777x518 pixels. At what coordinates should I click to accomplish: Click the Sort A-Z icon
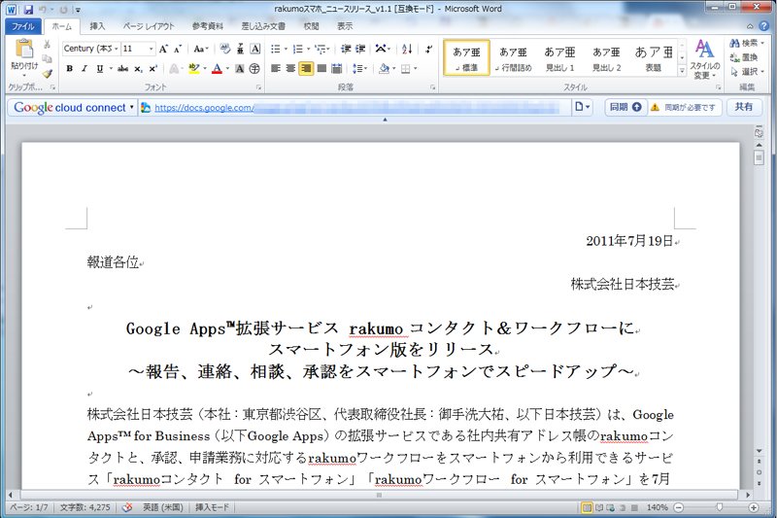[407, 49]
